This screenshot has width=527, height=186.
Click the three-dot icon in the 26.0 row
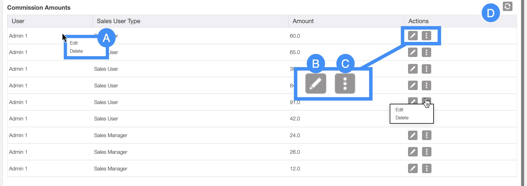pos(427,152)
